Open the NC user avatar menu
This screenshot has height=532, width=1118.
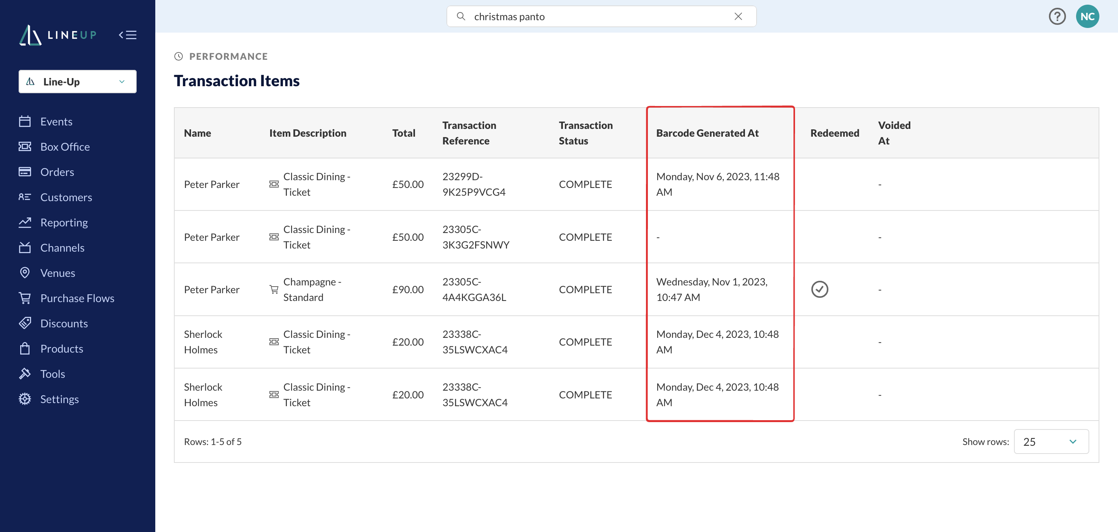(1087, 16)
